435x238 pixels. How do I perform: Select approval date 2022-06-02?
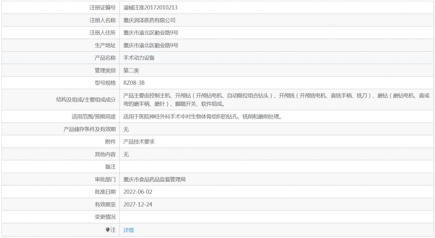137,192
